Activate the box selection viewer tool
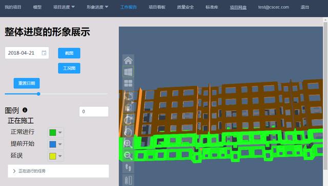Viewport: 328px width, 186px height. (128, 96)
